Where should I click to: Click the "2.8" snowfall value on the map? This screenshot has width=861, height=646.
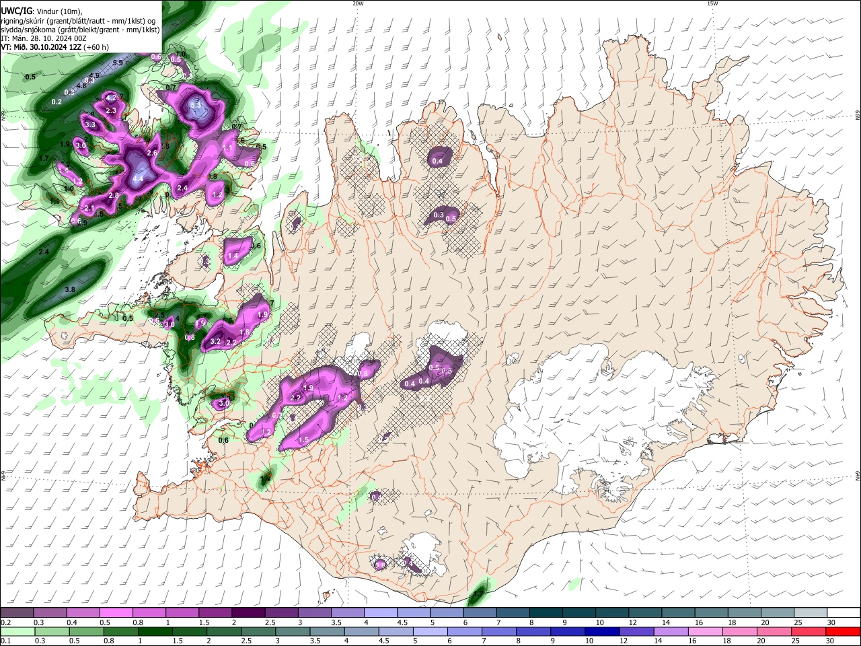(x=114, y=196)
